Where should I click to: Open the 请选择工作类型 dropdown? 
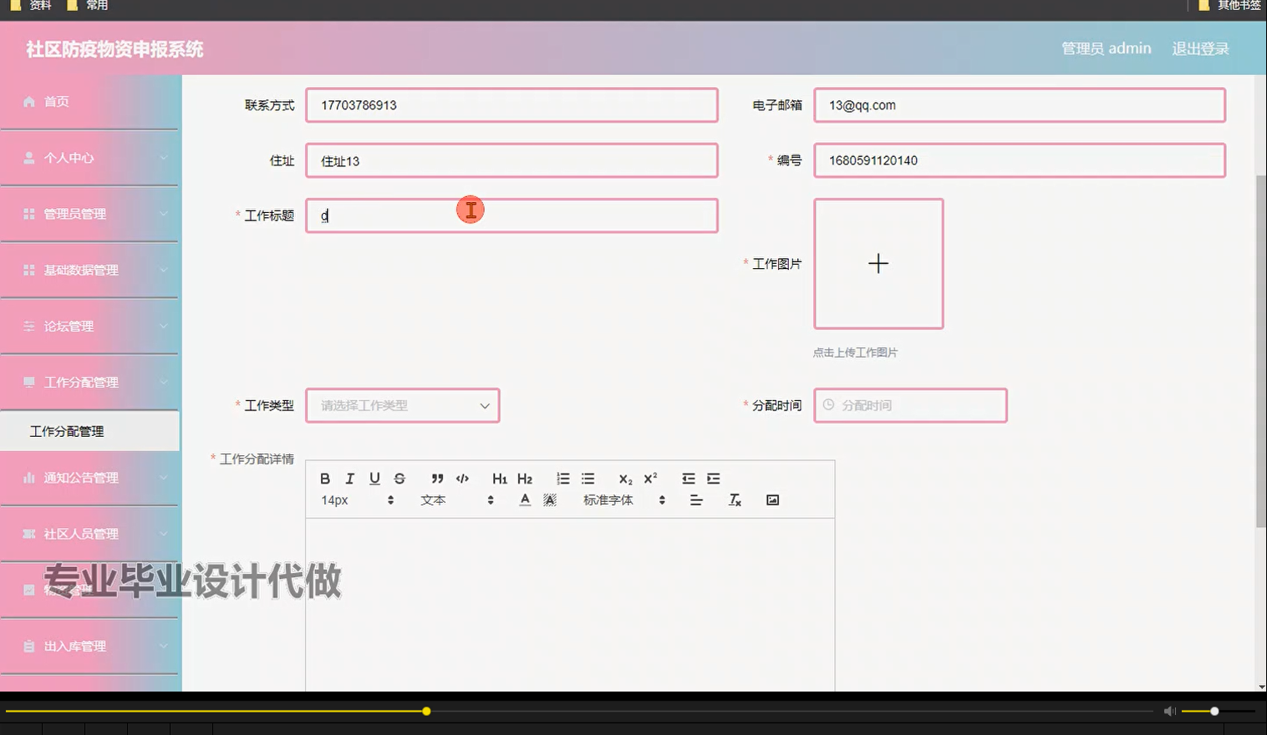pos(402,405)
